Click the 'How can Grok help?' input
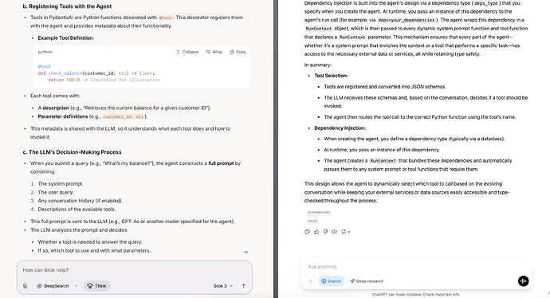The height and width of the screenshot is (298, 550). point(135,270)
